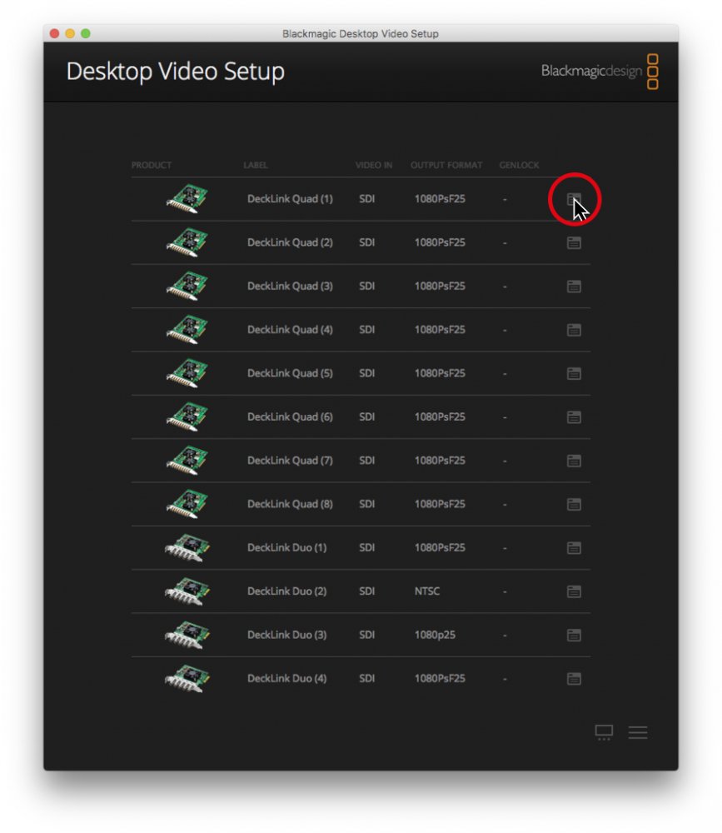Viewport: 722px width, 833px height.
Task: Click the label "DeckLink Quad (8)"
Action: pos(290,504)
